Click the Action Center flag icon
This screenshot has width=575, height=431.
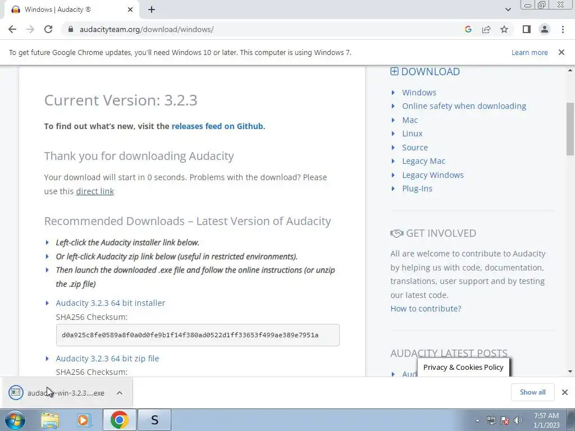[x=505, y=420]
